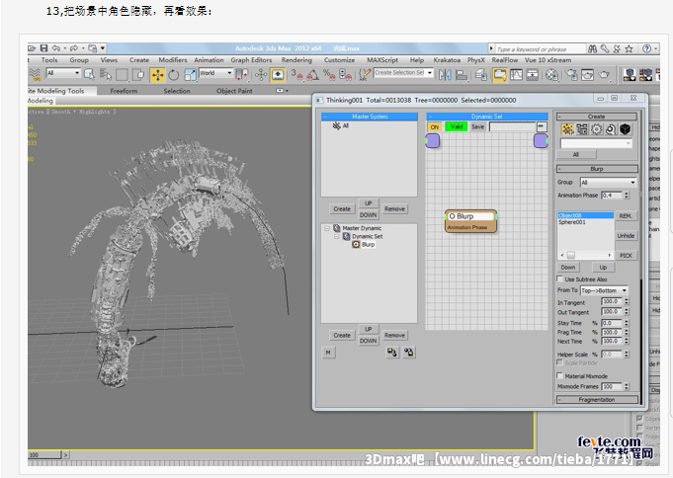Open From To Top-->Bottom dropdown
673x478 pixels.
(x=604, y=290)
